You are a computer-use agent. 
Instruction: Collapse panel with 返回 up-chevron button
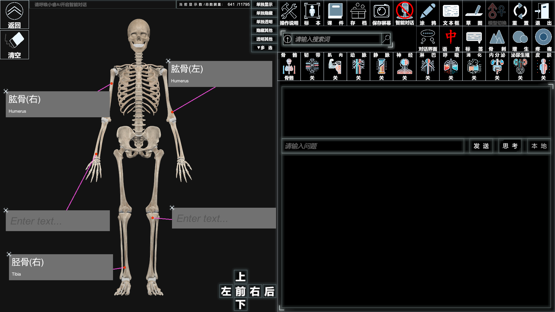(14, 14)
